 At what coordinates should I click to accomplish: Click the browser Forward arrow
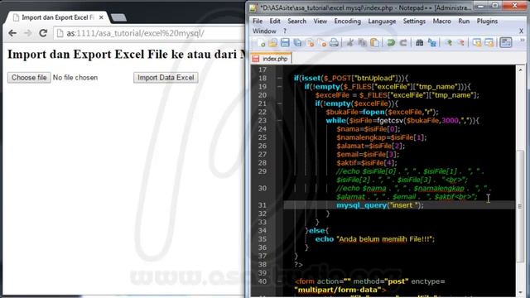click(x=27, y=33)
